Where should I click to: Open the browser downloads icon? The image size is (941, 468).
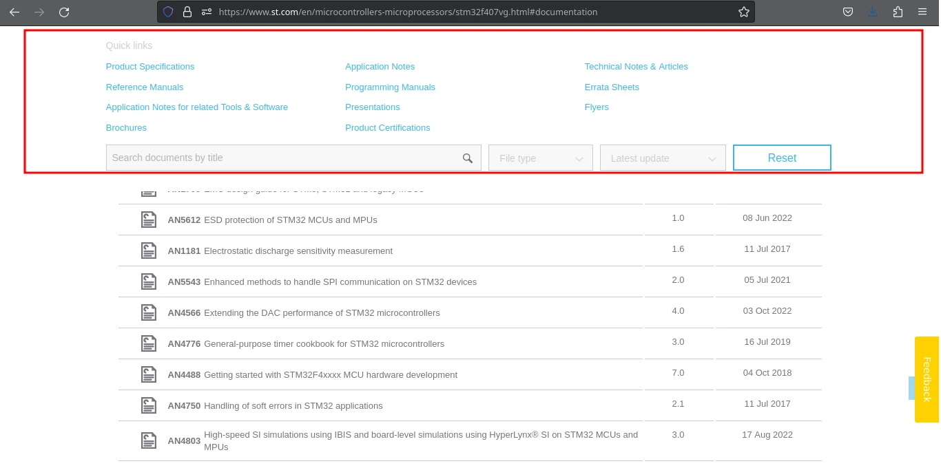pyautogui.click(x=873, y=12)
